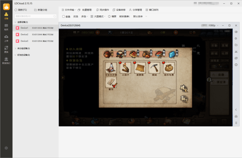242x158 pixels.
Task: Toggle the checked letter item
Action: [x=111, y=83]
